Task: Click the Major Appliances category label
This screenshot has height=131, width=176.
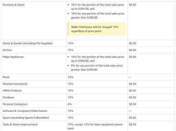Action: [x=13, y=57]
